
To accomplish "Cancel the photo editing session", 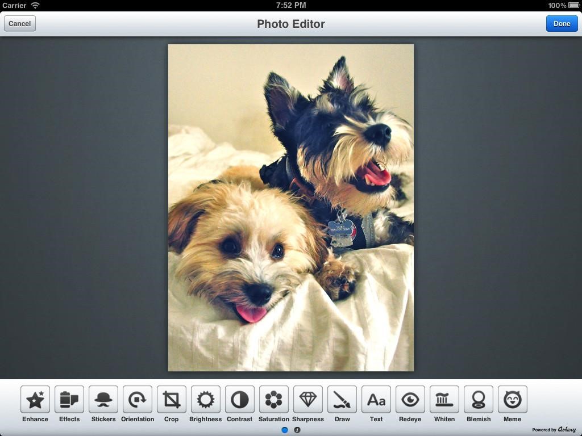I will click(x=19, y=23).
